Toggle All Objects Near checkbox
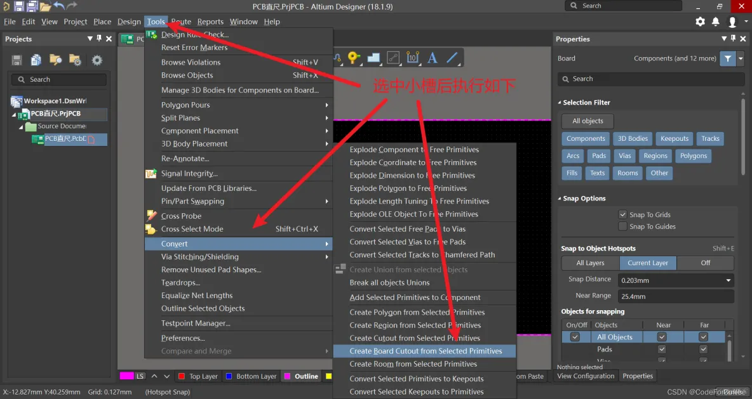The image size is (752, 399). 662,337
